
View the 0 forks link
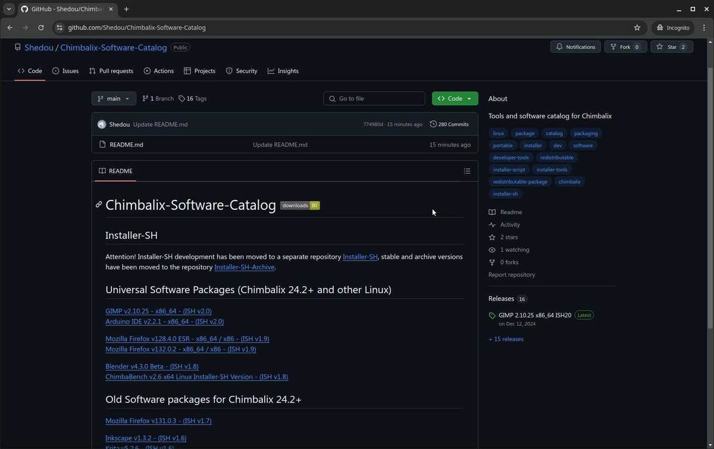coord(503,262)
